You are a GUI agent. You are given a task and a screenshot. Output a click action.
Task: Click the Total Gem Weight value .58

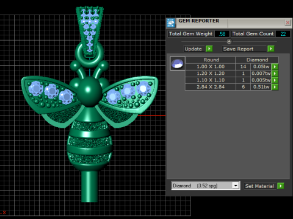pos(222,34)
